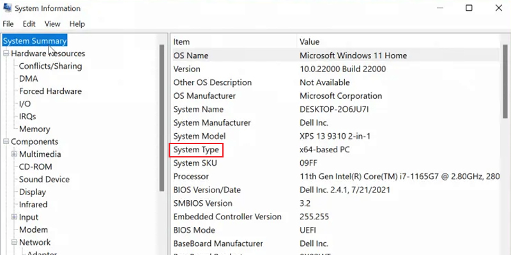Collapse the Network node
This screenshot has width=511, height=255.
click(x=14, y=242)
